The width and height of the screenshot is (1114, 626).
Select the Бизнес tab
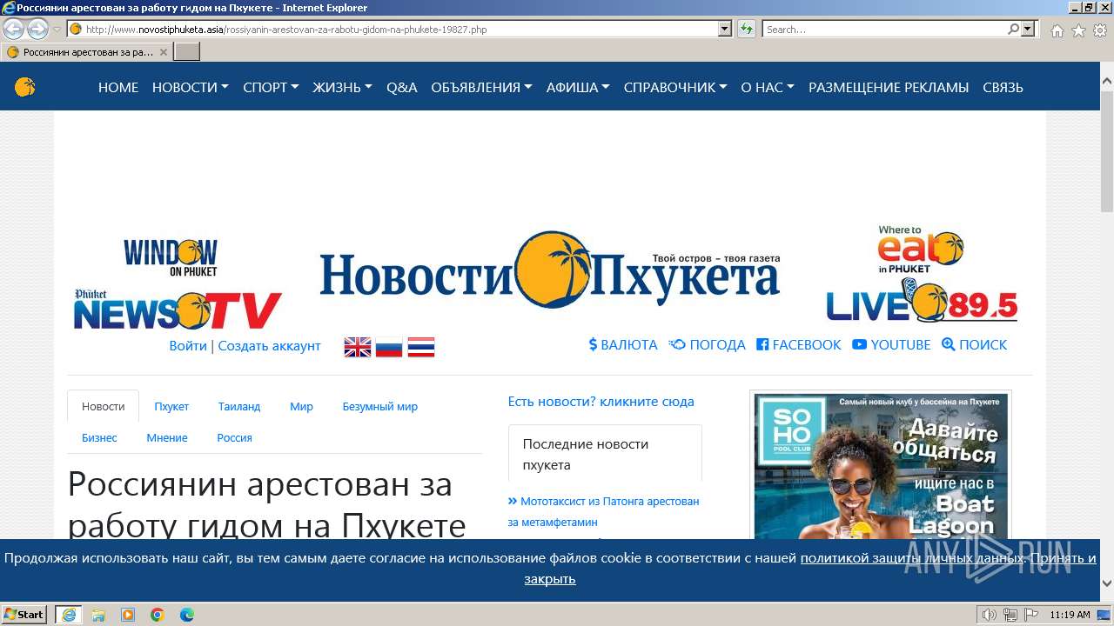[99, 437]
